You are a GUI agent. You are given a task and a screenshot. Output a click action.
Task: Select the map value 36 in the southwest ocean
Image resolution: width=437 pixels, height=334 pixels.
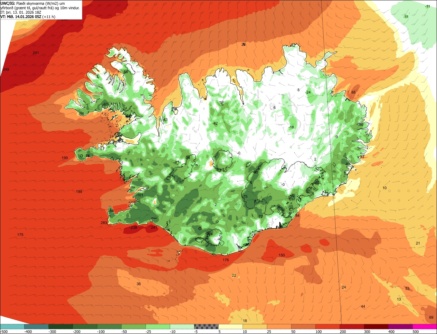(139, 284)
